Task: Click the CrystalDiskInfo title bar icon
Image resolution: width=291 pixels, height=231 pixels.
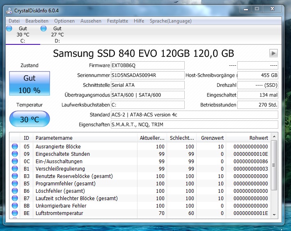Action: pyautogui.click(x=9, y=11)
